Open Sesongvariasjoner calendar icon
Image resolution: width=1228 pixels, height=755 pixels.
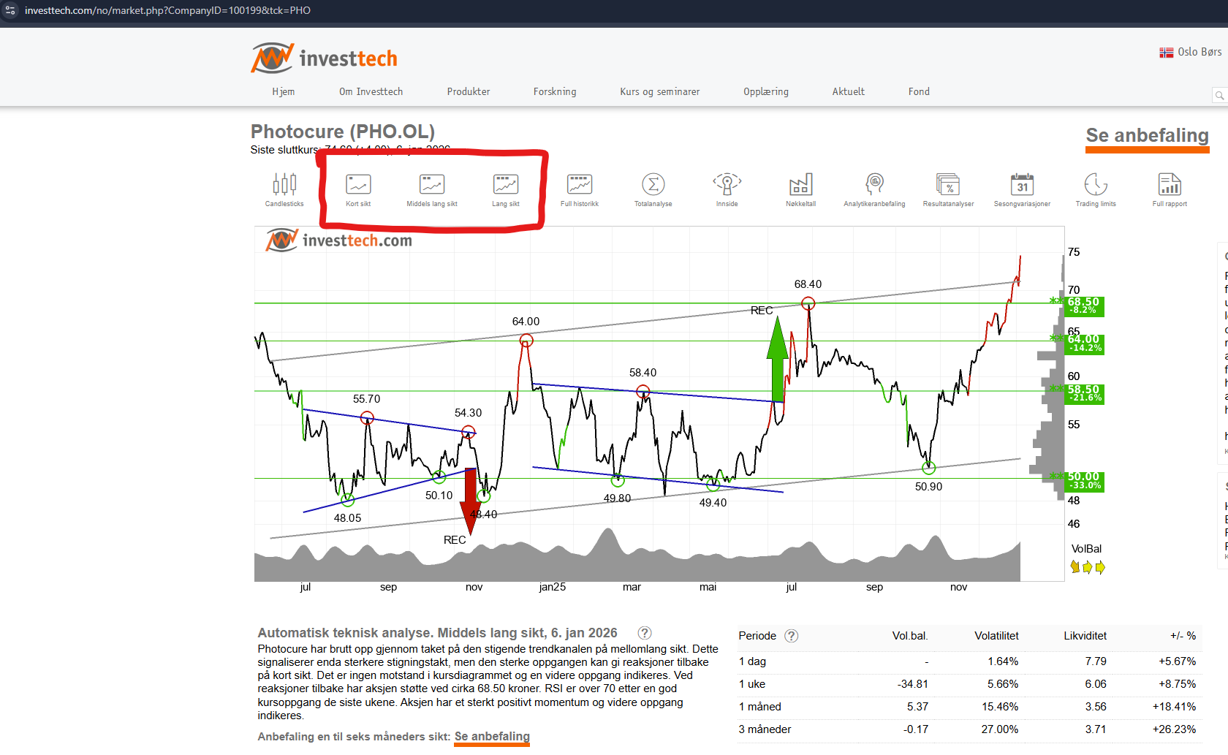1022,189
